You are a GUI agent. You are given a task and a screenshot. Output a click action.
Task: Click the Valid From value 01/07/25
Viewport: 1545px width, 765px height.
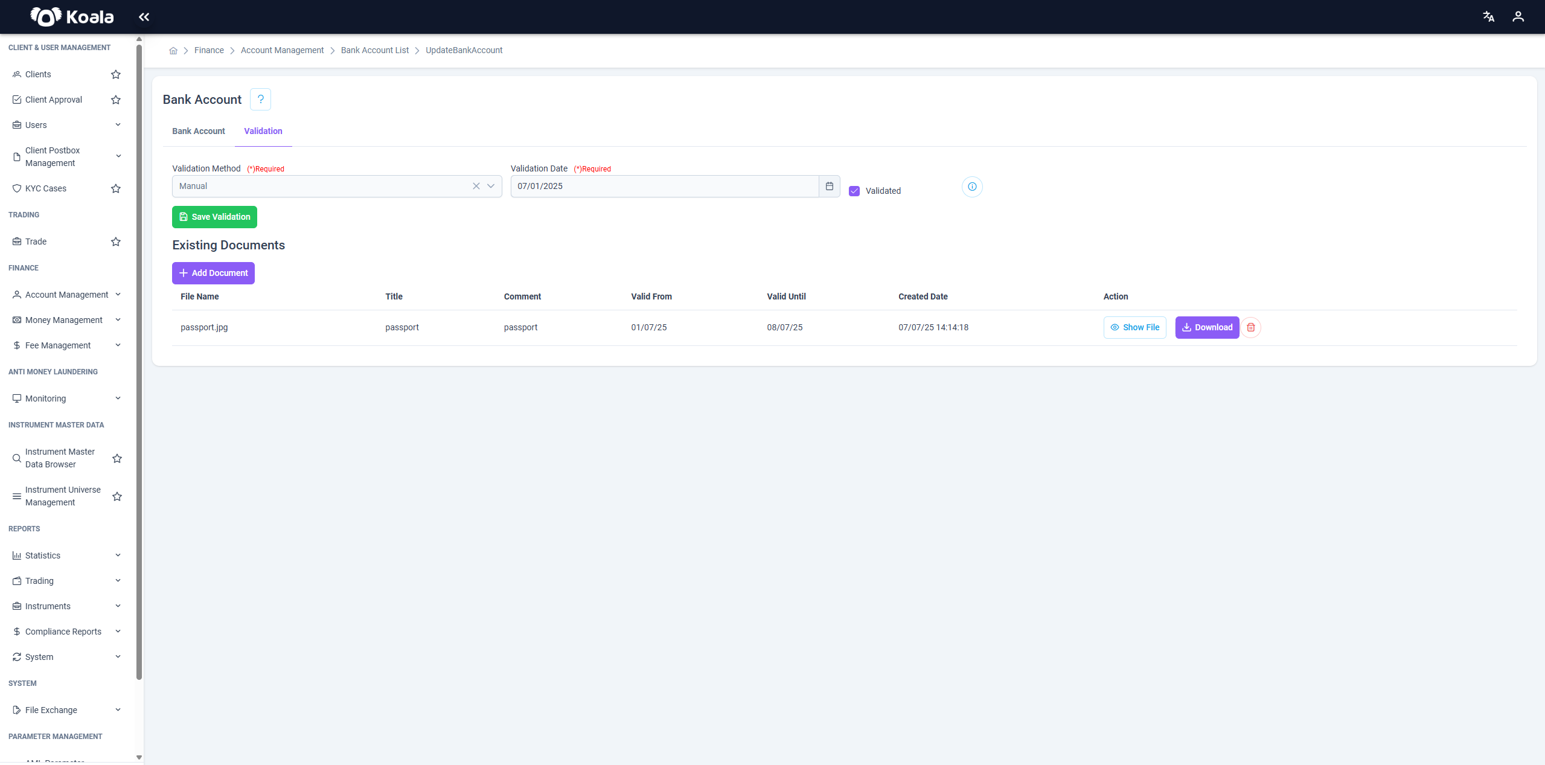(x=649, y=327)
